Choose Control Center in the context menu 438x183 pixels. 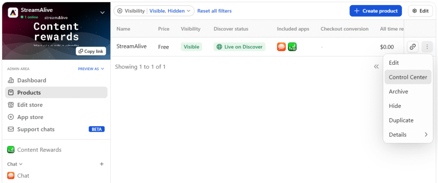408,77
